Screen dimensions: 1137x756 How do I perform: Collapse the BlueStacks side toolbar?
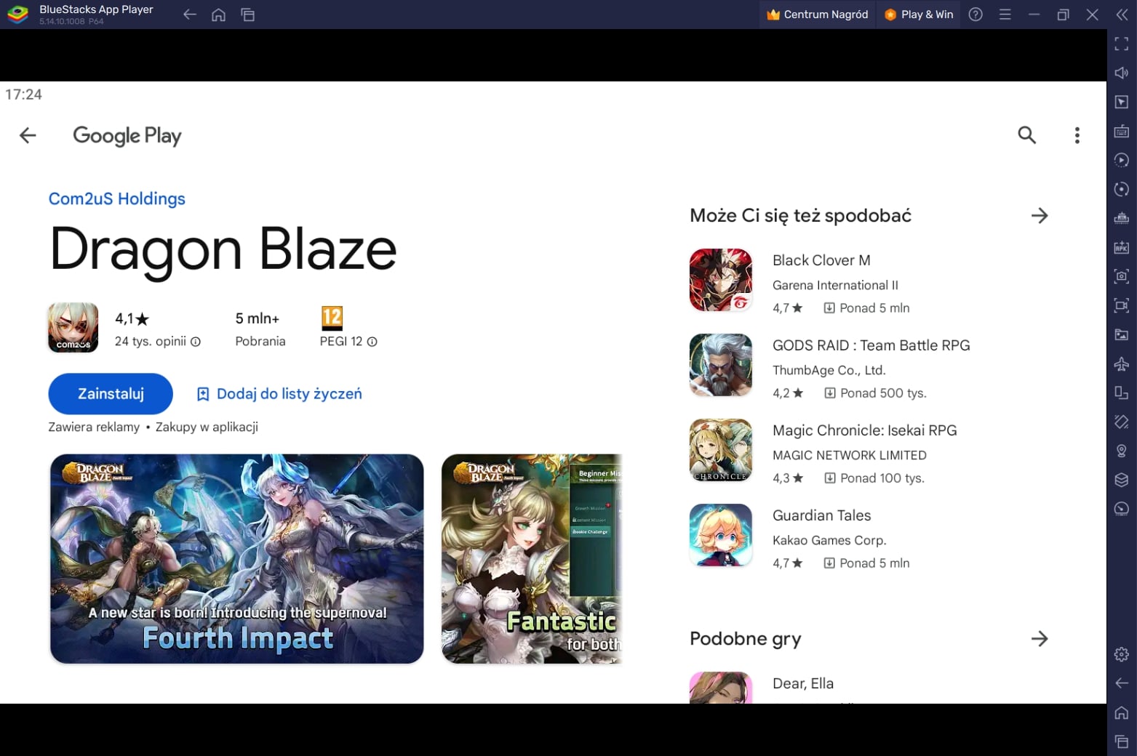click(x=1122, y=15)
